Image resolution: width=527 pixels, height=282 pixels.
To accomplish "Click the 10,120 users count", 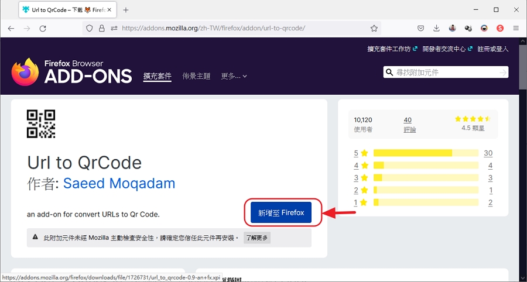I will [363, 120].
